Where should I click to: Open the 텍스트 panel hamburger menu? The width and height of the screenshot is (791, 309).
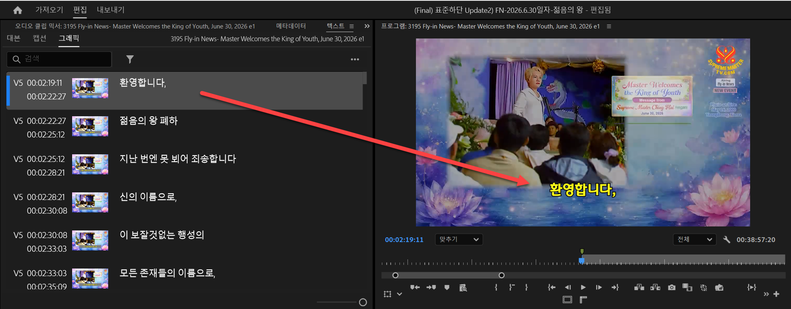point(351,26)
